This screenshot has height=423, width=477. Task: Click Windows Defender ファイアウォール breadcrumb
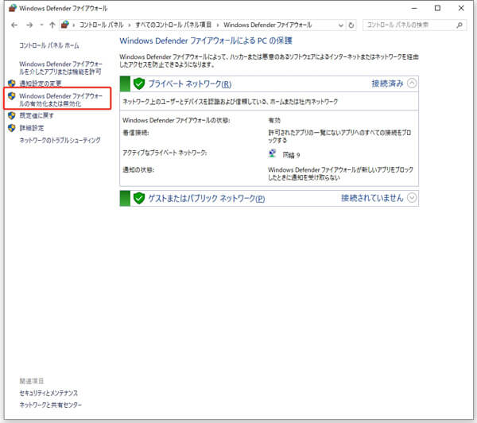267,25
